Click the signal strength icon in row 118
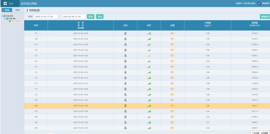Screen dimensions: 270x134 point(149,50)
